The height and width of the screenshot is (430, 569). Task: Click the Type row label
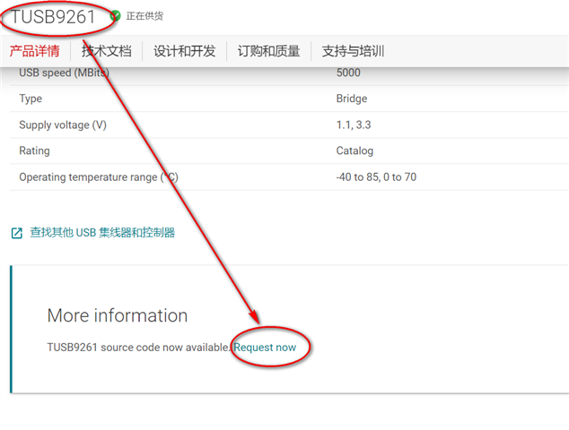(31, 99)
